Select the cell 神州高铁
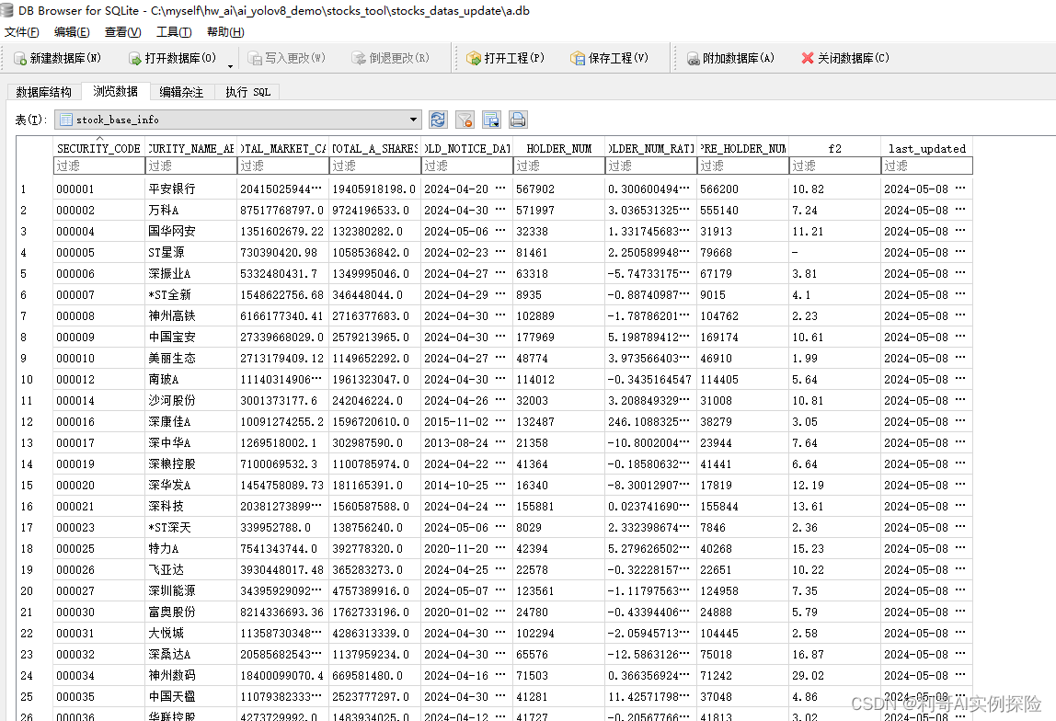 [191, 315]
